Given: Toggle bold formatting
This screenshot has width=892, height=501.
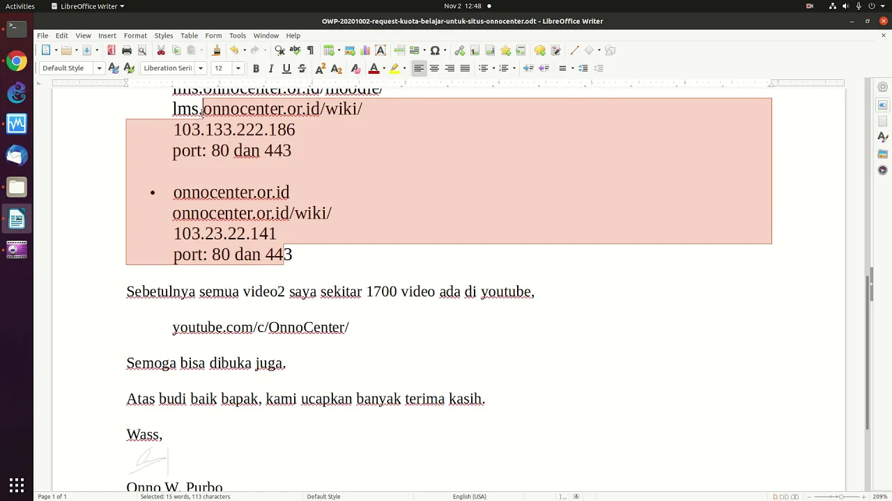Looking at the screenshot, I should (x=256, y=68).
